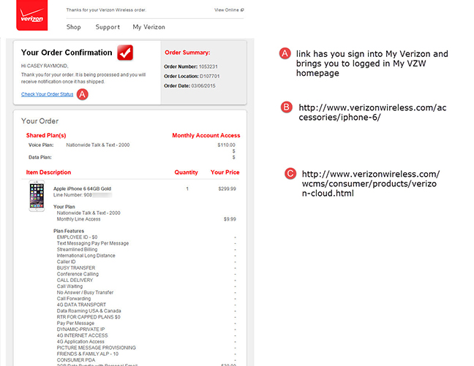Click Data Roaming USA & Canada feature

89,310
